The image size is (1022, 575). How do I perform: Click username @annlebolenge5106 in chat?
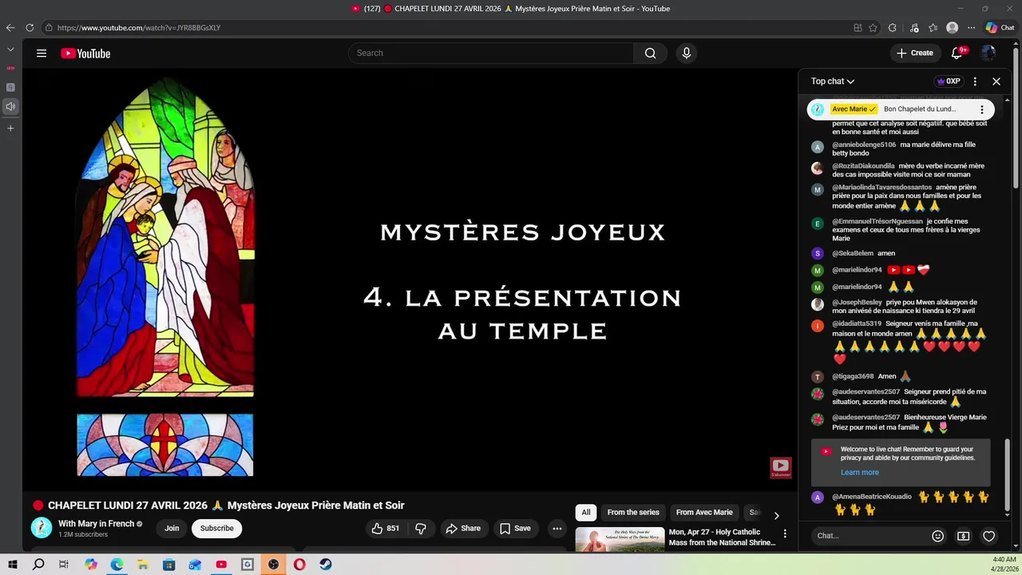click(864, 145)
